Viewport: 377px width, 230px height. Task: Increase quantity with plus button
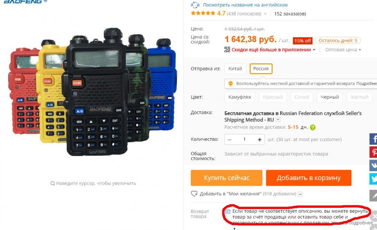point(259,140)
